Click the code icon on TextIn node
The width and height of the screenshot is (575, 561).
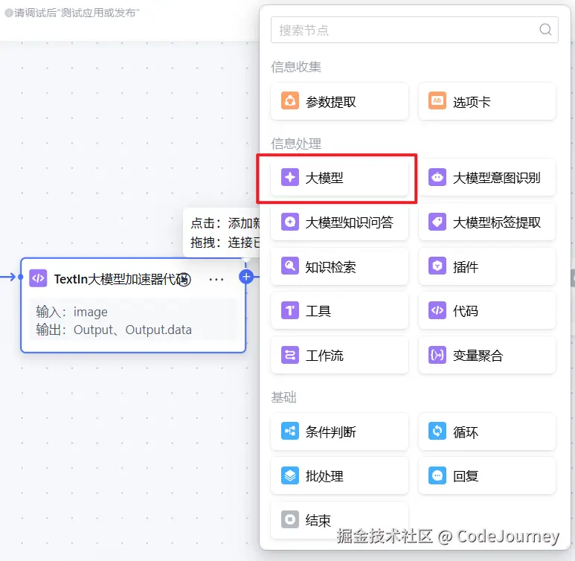38,278
